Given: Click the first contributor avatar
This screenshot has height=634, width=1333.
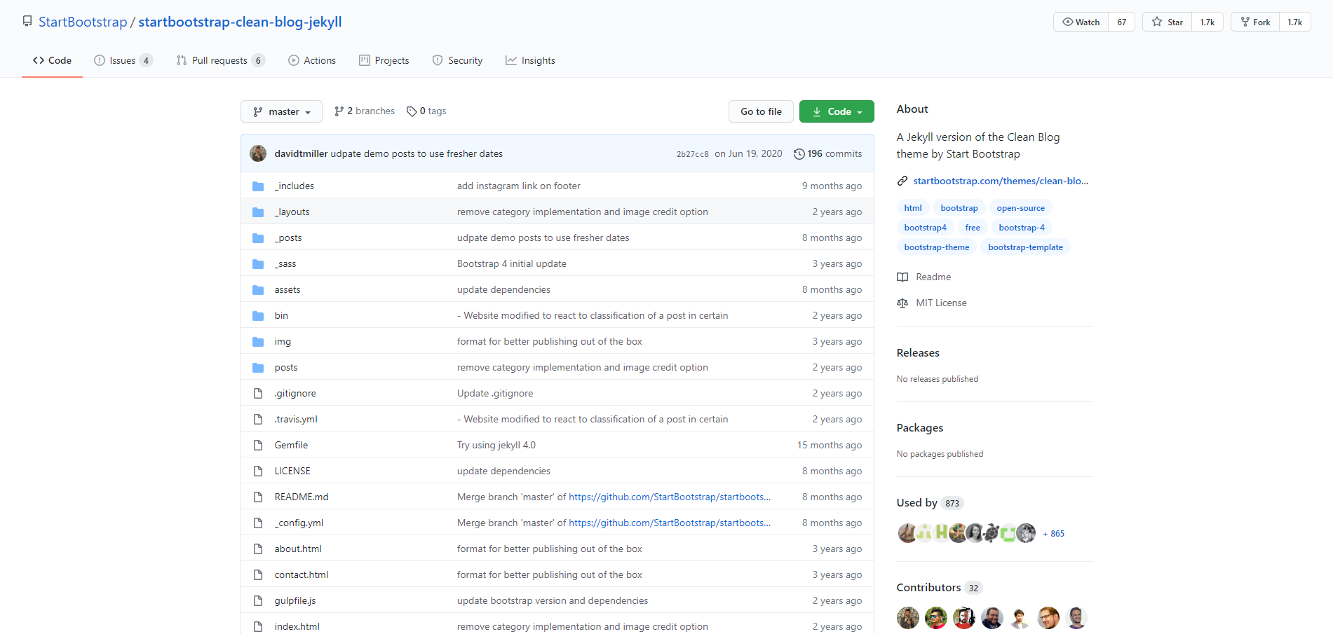Looking at the screenshot, I should [x=908, y=618].
